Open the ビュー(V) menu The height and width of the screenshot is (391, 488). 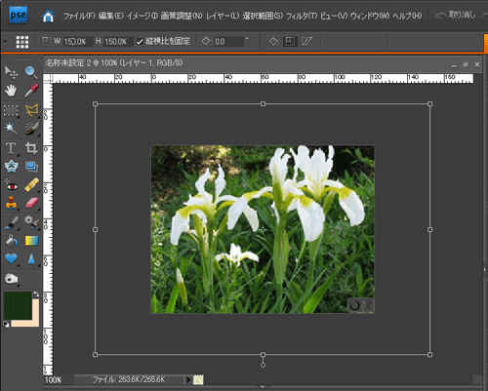pyautogui.click(x=334, y=16)
